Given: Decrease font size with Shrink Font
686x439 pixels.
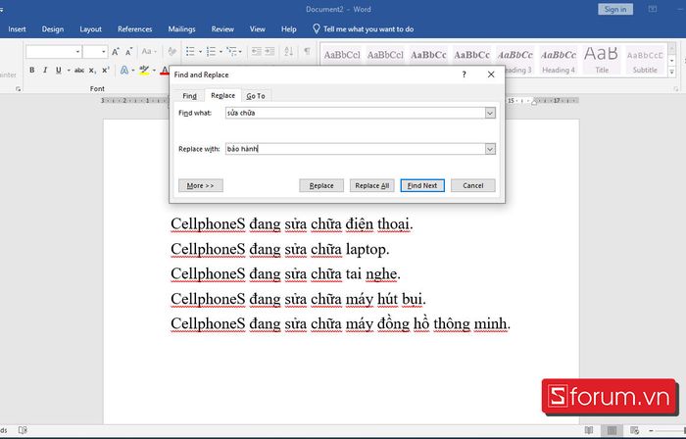Looking at the screenshot, I should pos(128,52).
